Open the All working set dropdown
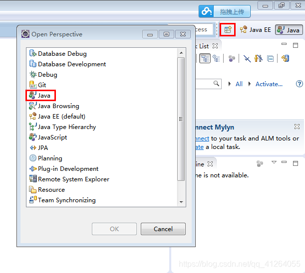This screenshot has height=273, width=305. point(230,84)
